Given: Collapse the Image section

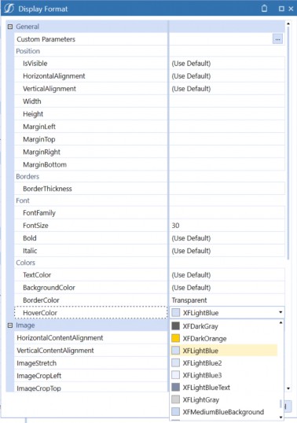Looking at the screenshot, I should (x=10, y=326).
